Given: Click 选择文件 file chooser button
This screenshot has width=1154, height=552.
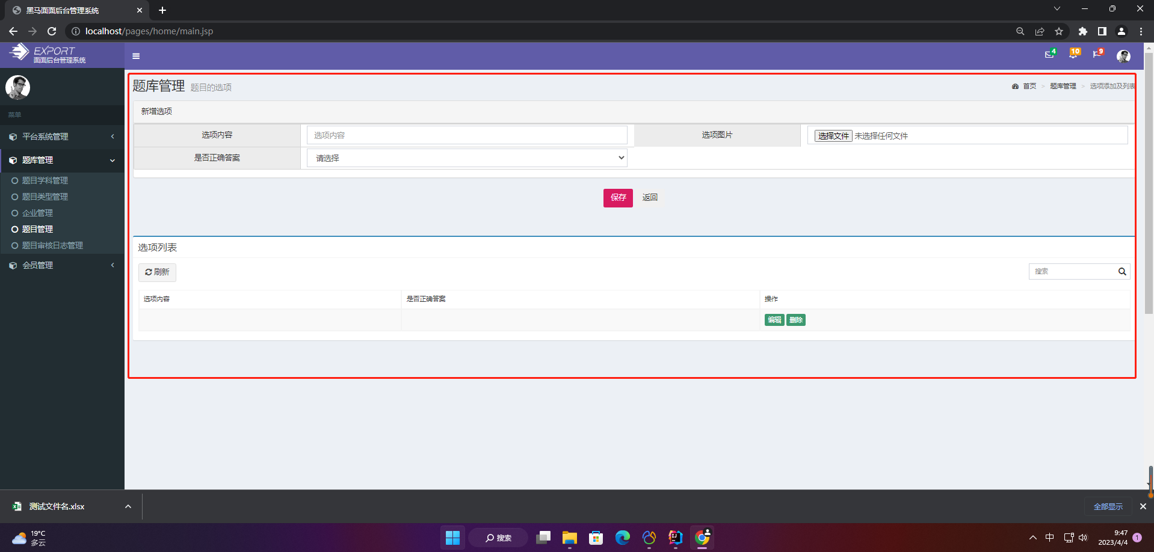Looking at the screenshot, I should coord(833,136).
